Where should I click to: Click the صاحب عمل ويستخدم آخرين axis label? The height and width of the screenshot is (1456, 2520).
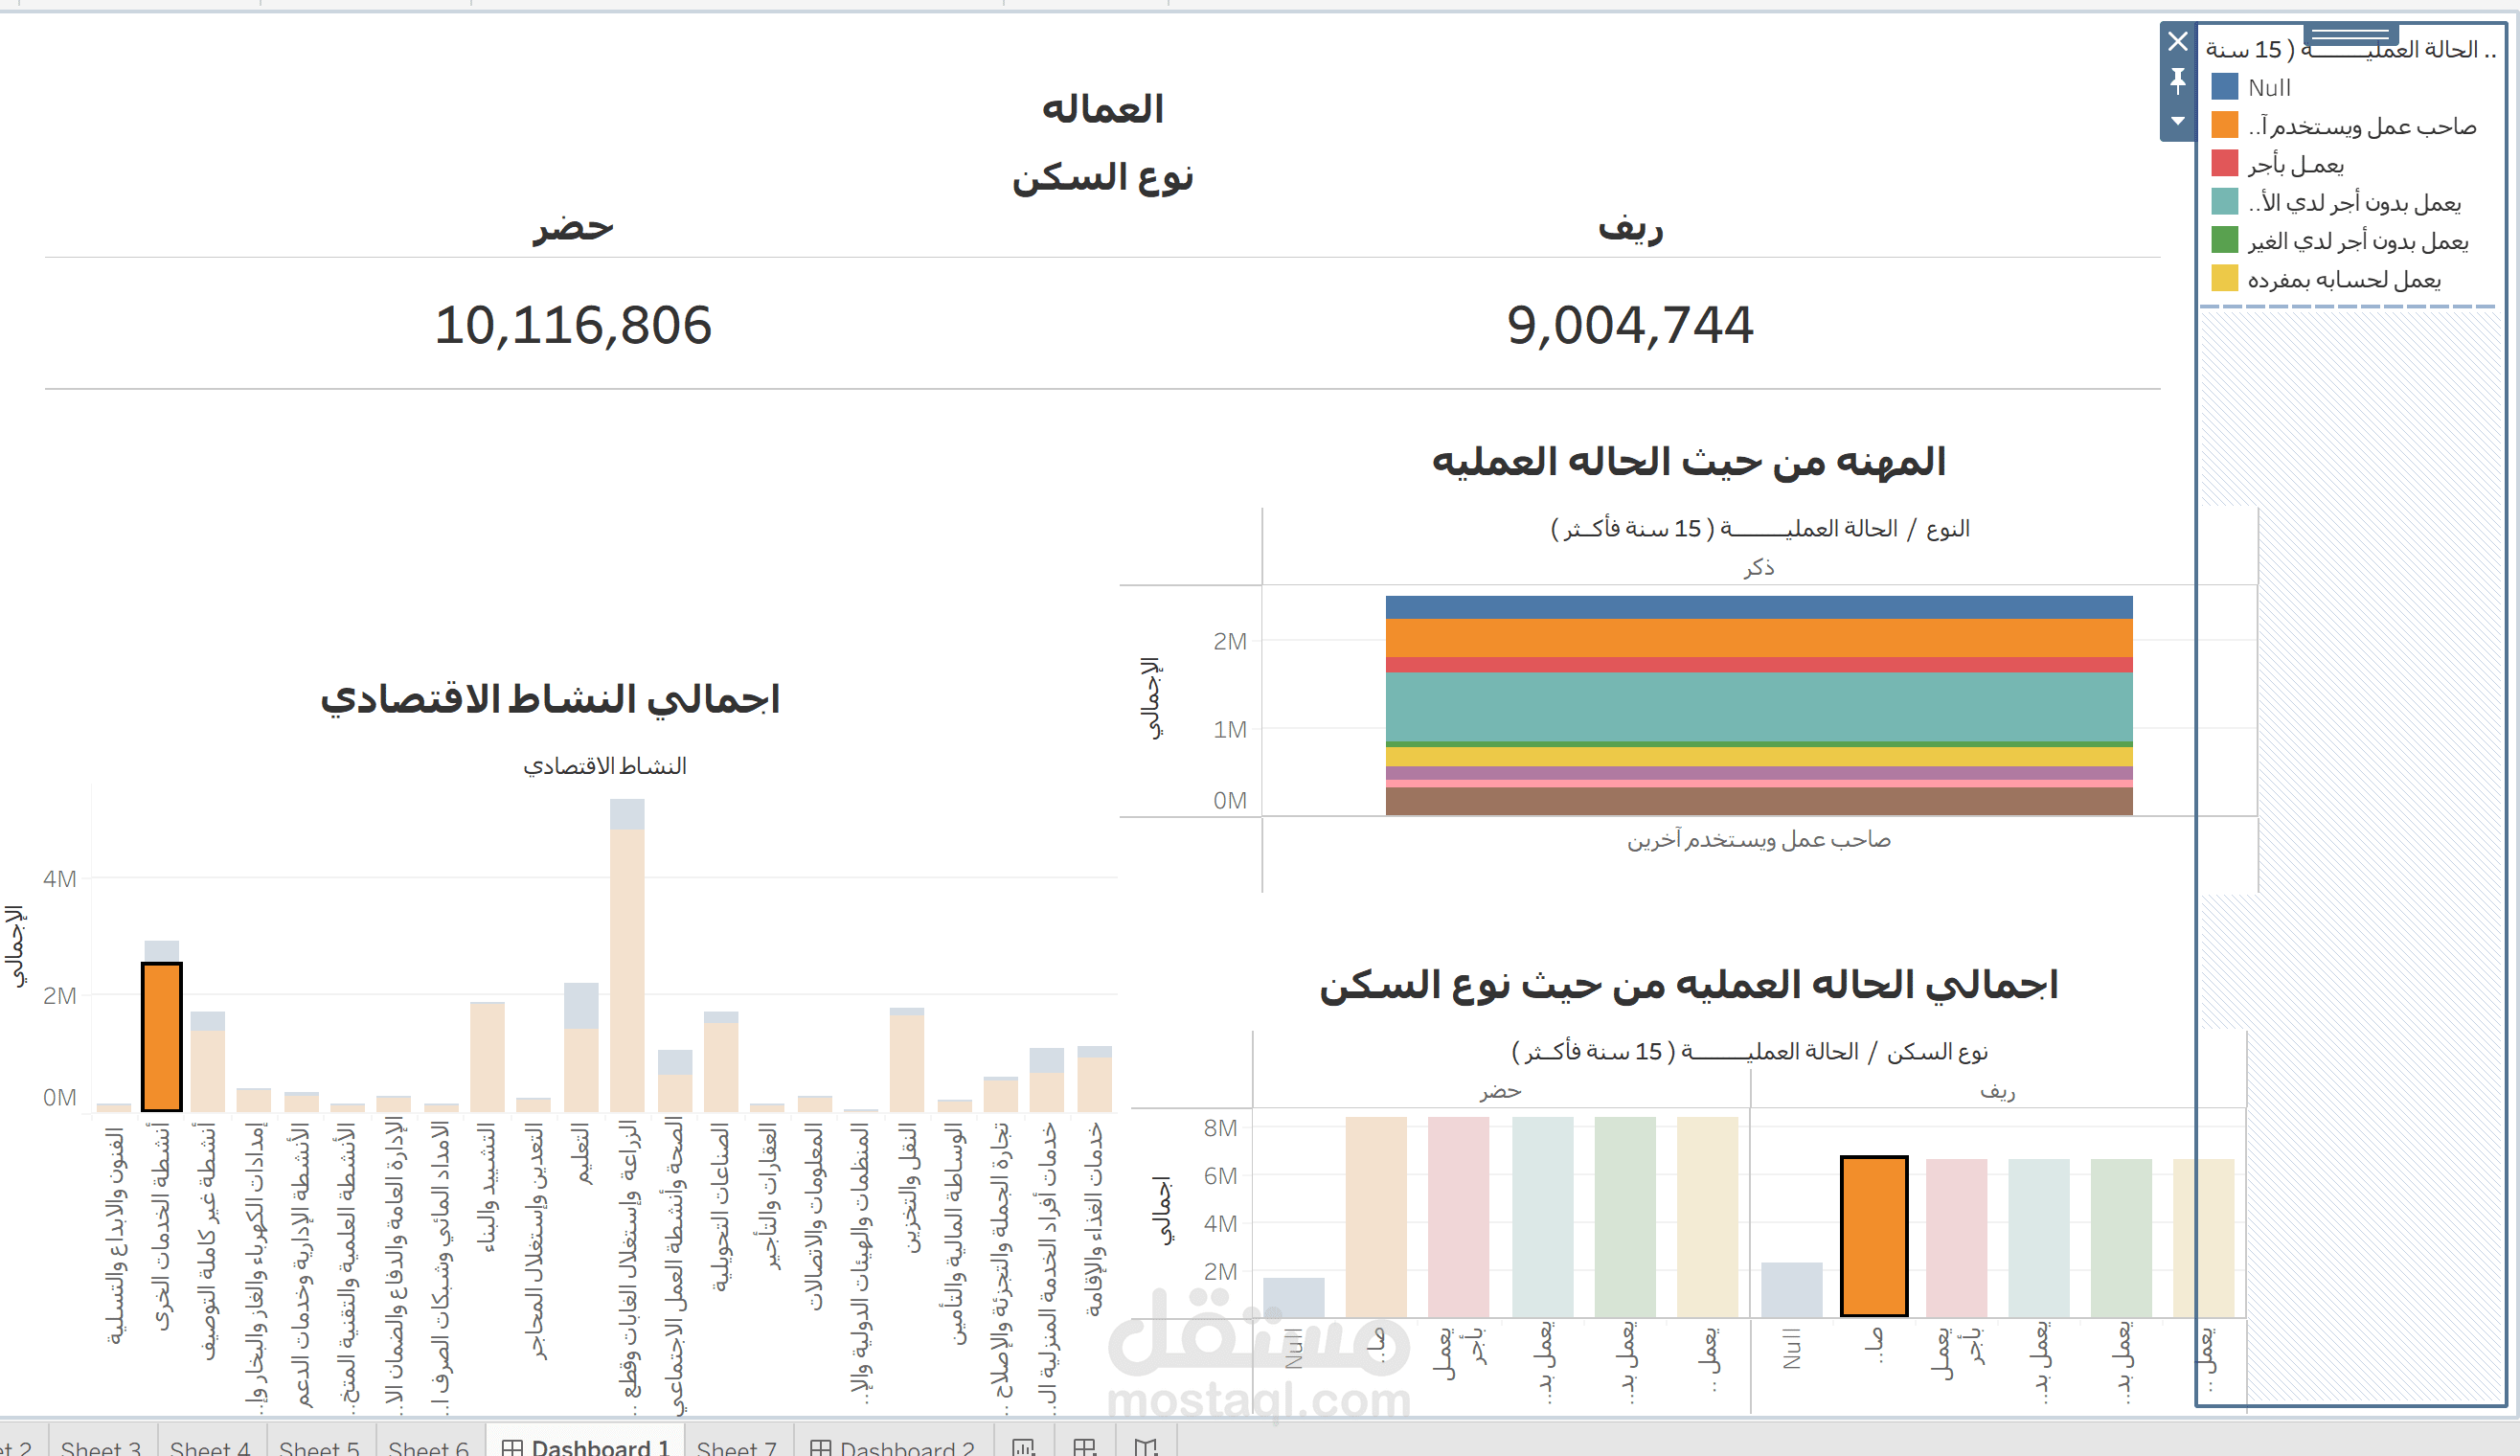(1759, 839)
